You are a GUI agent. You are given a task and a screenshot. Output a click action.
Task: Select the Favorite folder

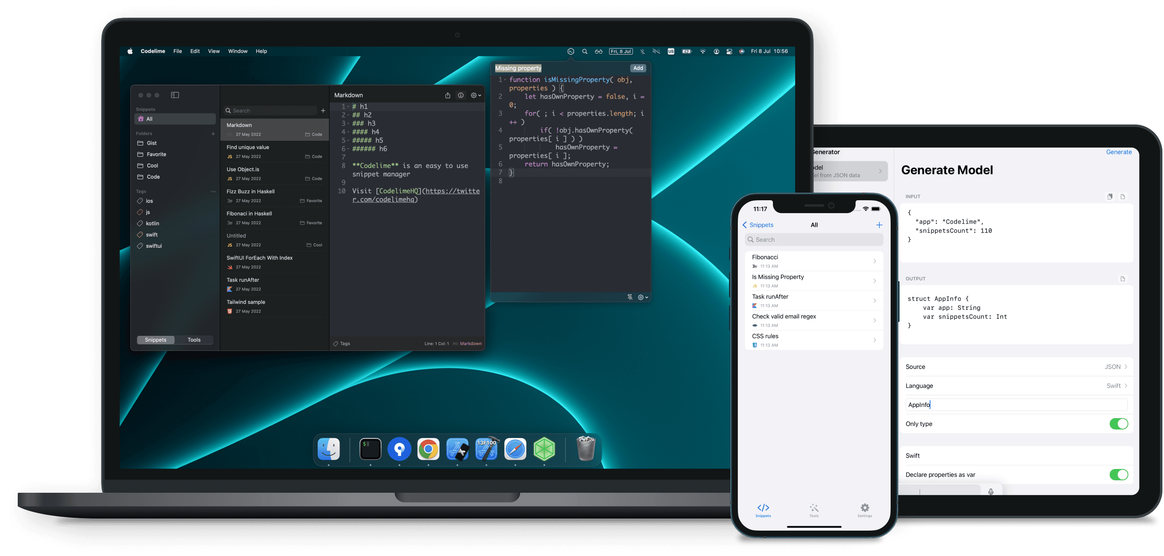(x=175, y=154)
